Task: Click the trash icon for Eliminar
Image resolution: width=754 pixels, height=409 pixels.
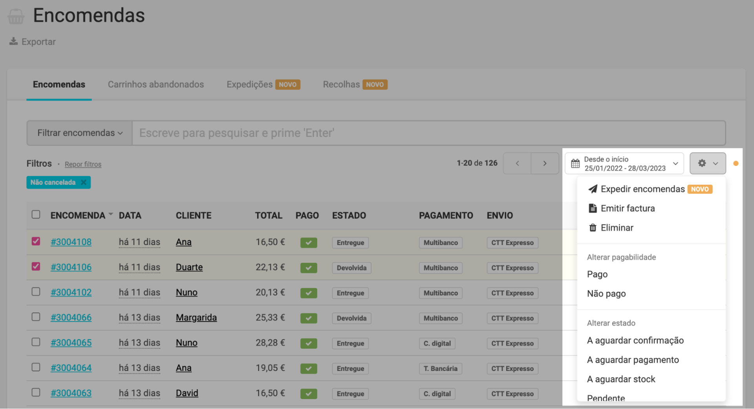Action: (x=593, y=228)
